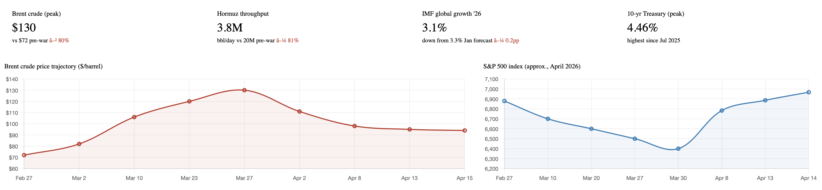Screen dimensions: 822x190
Task: Select the Apr 2 Brent crude data point
Action: point(299,111)
